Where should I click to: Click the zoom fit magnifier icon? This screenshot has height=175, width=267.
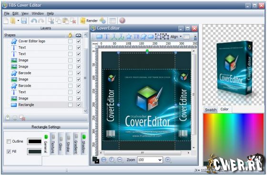pyautogui.click(x=112, y=160)
